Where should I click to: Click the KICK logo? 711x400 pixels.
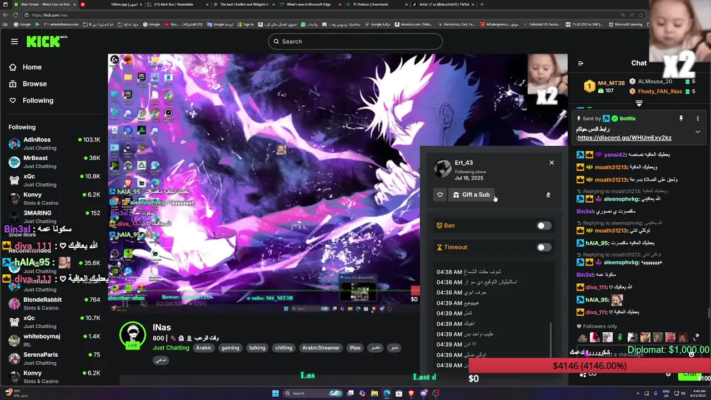[x=44, y=41]
